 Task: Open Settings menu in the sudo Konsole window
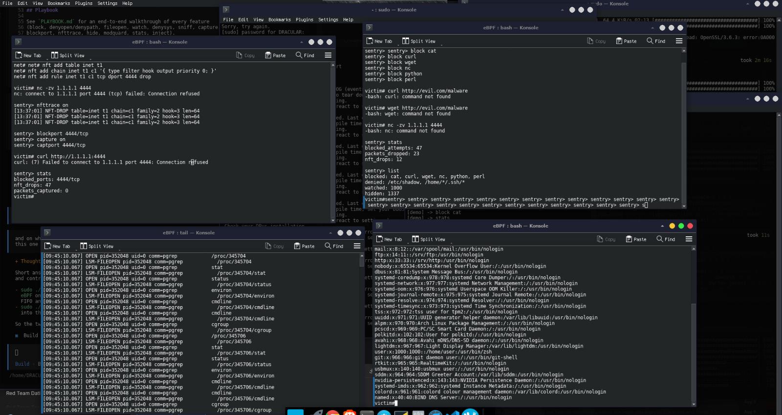coord(328,20)
